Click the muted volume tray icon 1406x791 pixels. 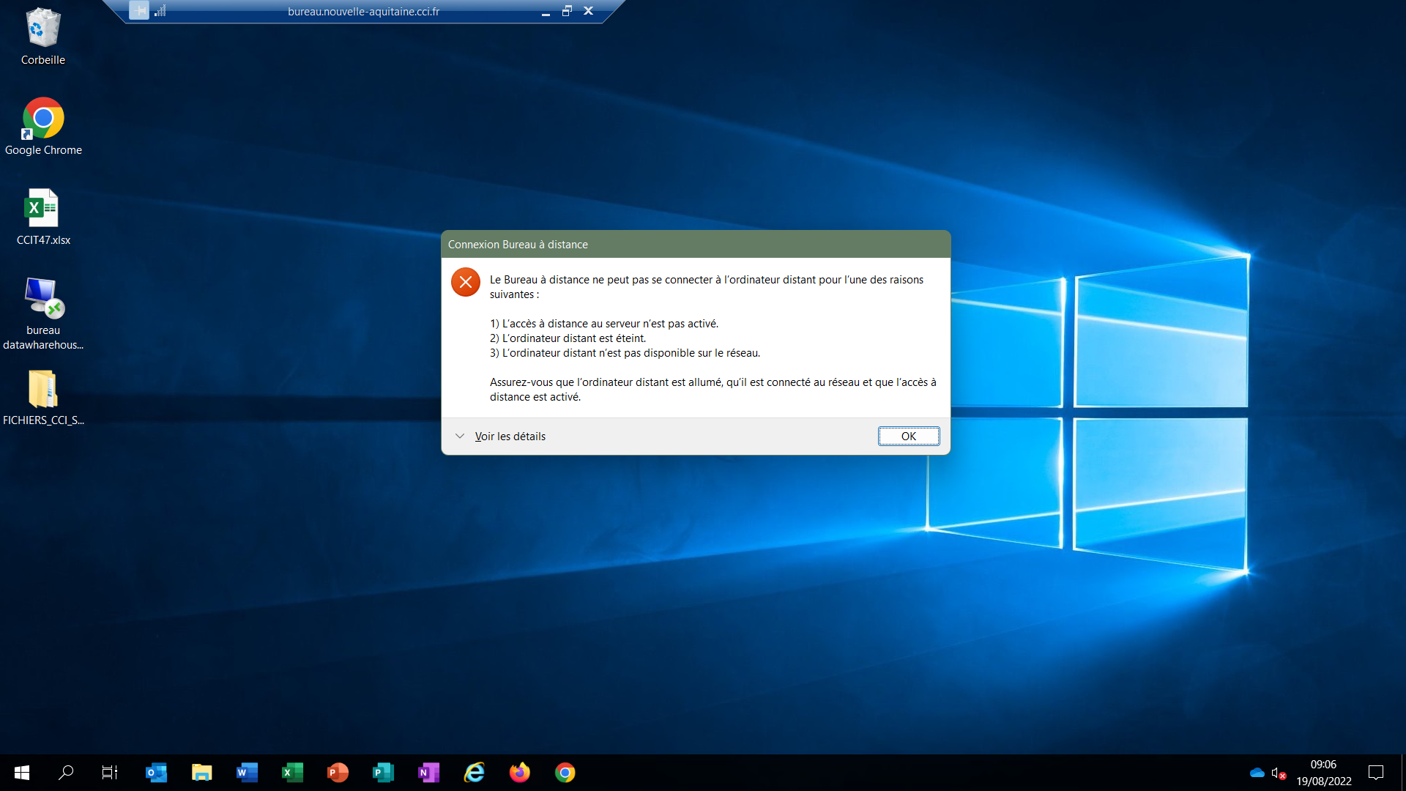click(x=1279, y=773)
